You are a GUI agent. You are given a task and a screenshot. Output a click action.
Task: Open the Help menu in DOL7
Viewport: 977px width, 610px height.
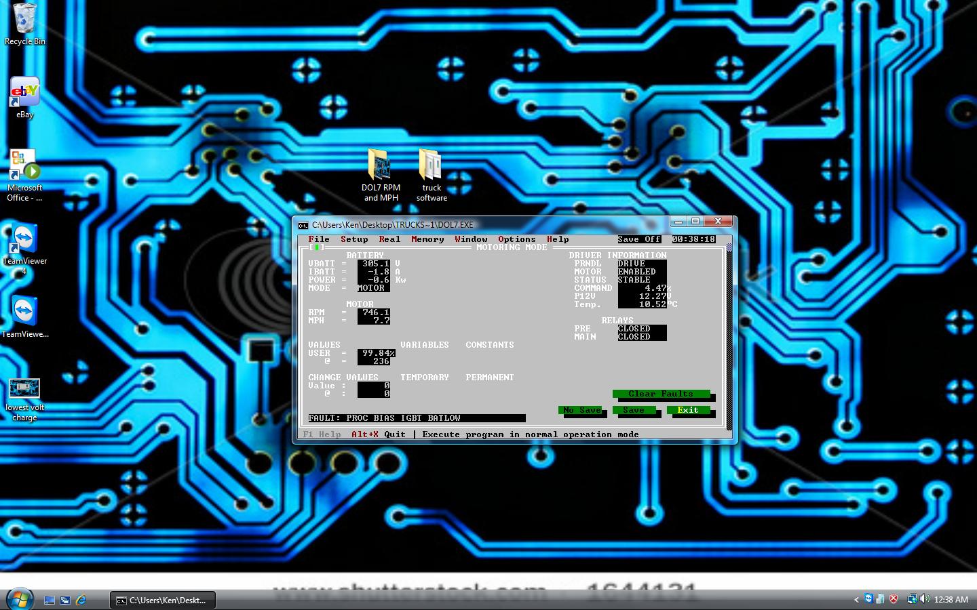tap(558, 239)
